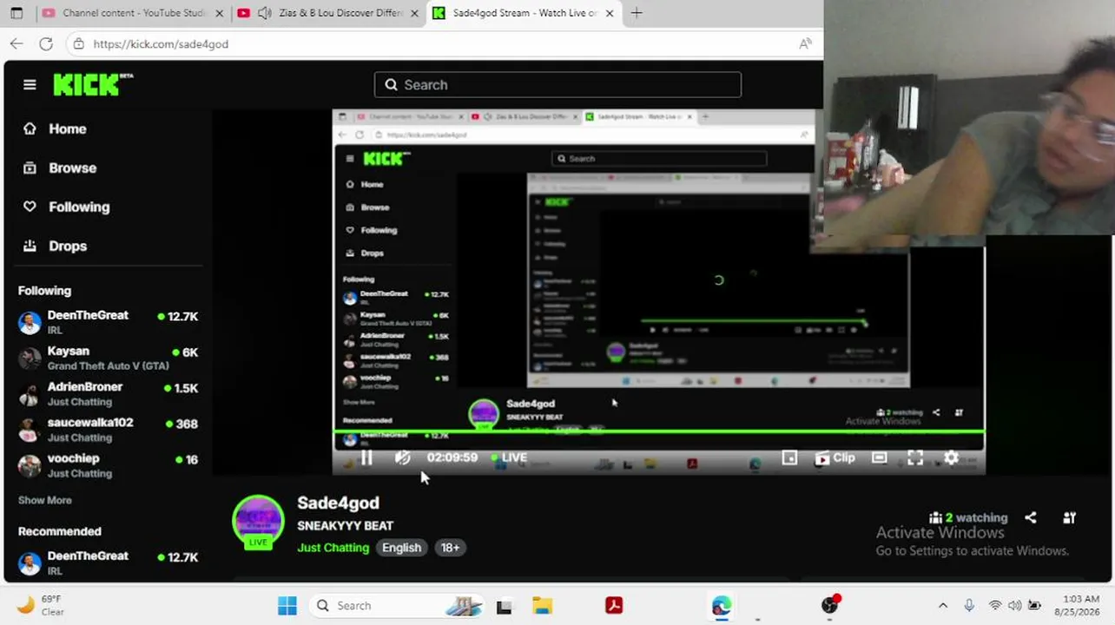Open Browse in Kick sidebar
This screenshot has height=625, width=1115.
point(60,168)
